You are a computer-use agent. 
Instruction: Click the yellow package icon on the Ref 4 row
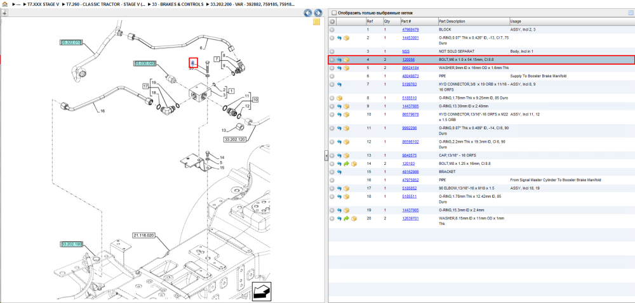346,60
